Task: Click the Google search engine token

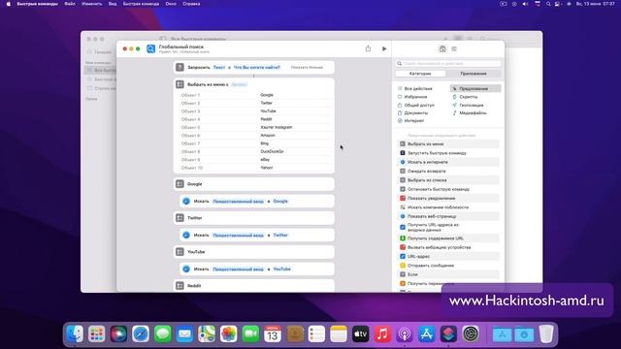Action: pos(280,201)
